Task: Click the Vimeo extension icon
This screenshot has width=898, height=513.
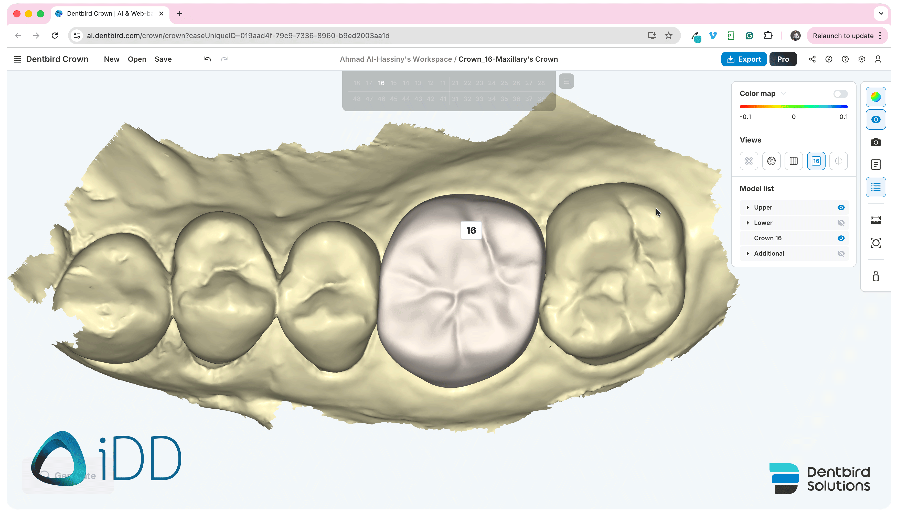Action: 713,36
